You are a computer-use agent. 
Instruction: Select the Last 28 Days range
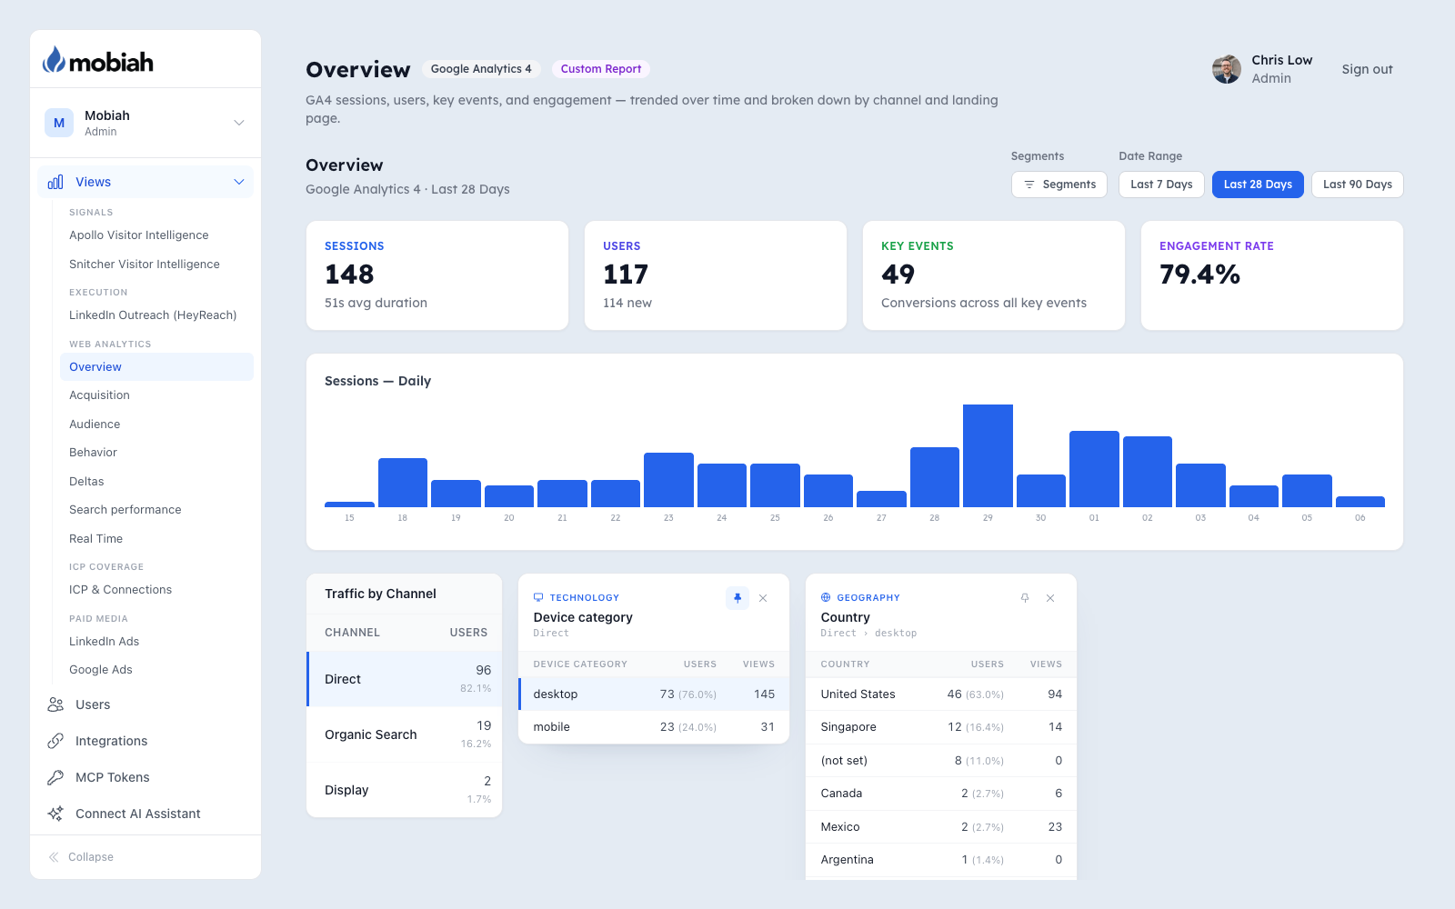(1258, 185)
